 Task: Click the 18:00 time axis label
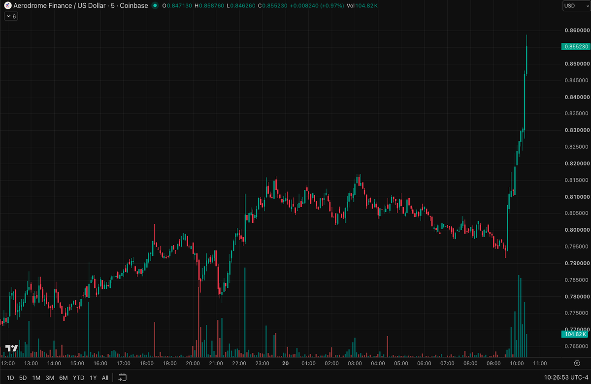[146, 363]
